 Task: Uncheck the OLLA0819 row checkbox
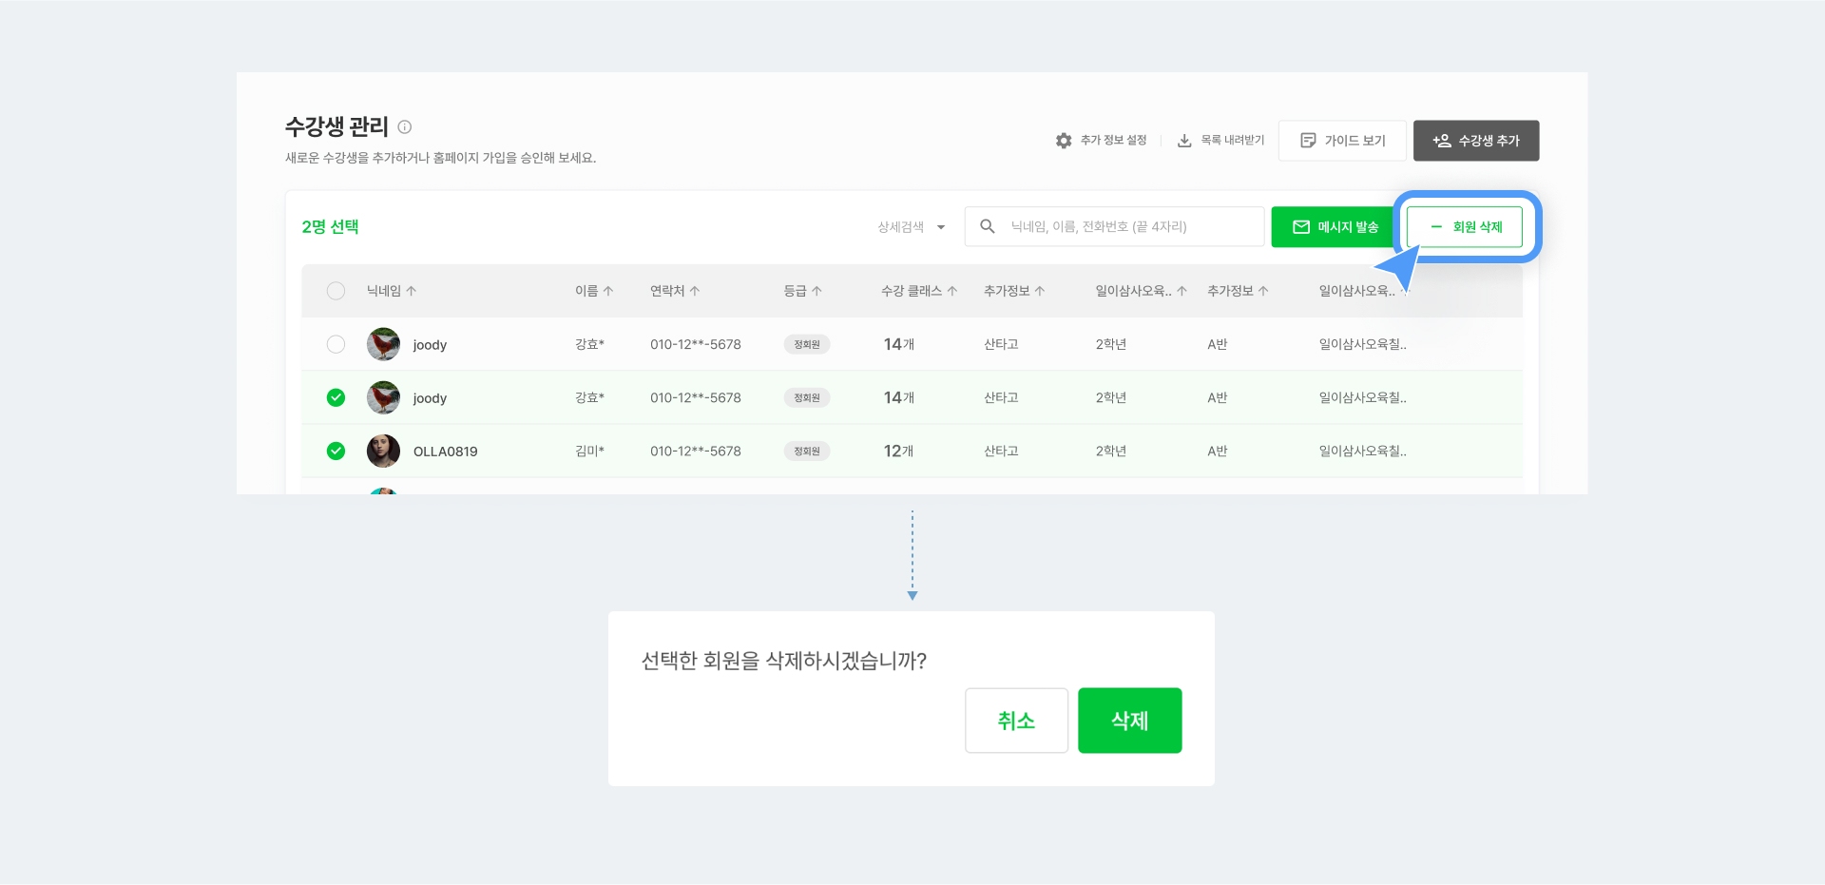coord(336,451)
